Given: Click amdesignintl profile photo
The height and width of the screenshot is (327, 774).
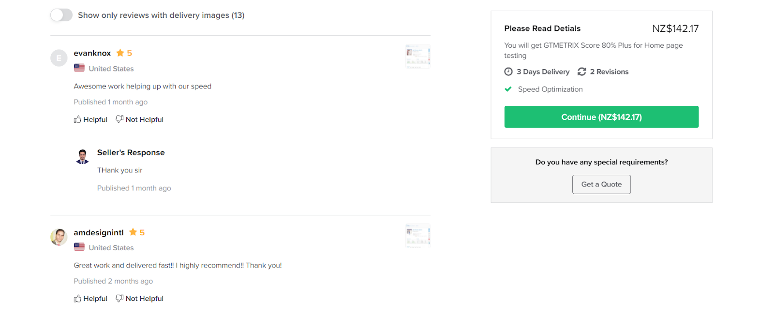Looking at the screenshot, I should tap(59, 237).
